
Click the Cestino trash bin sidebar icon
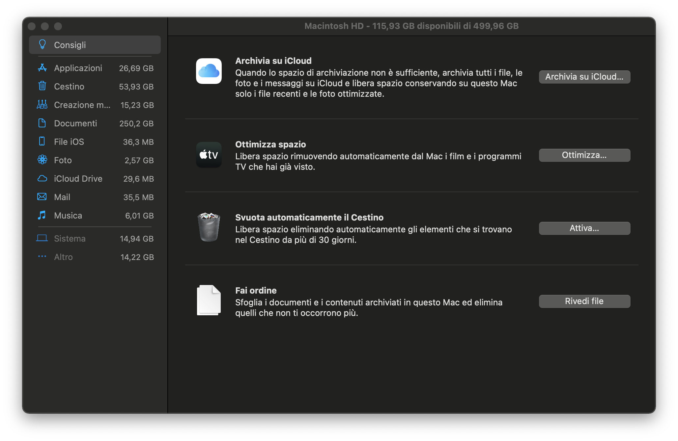pyautogui.click(x=42, y=86)
